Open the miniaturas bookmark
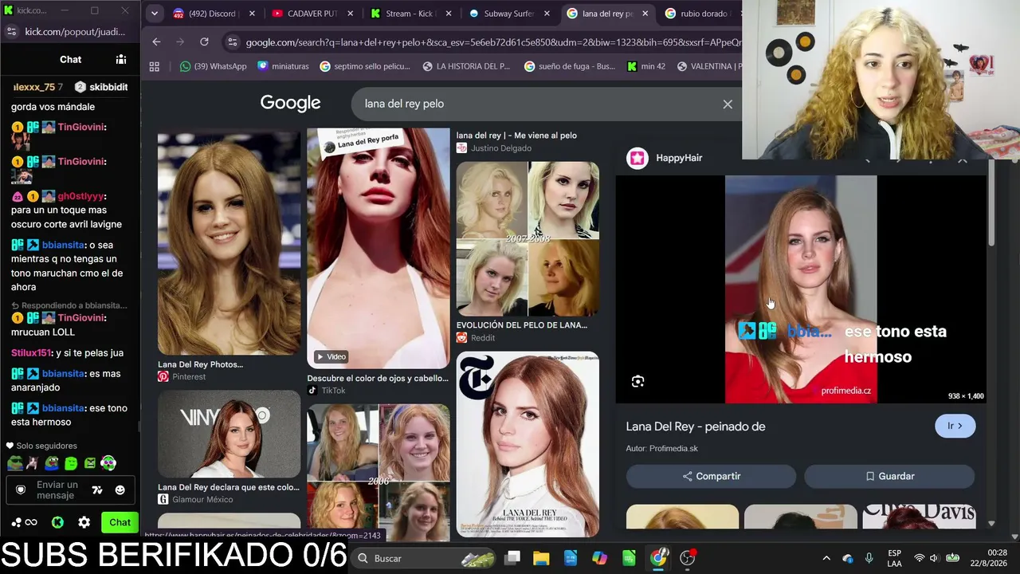This screenshot has width=1020, height=574. point(284,66)
